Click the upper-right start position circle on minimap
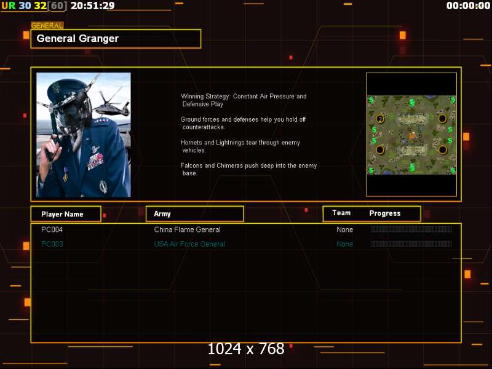This screenshot has width=492, height=369. click(442, 119)
